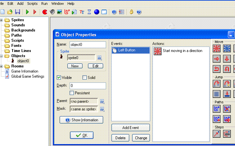This screenshot has width=235, height=146.
Task: Create a background using the landscape picture icon
Action: pos(60,12)
